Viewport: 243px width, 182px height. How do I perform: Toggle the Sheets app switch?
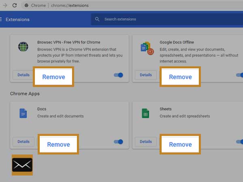239,142
